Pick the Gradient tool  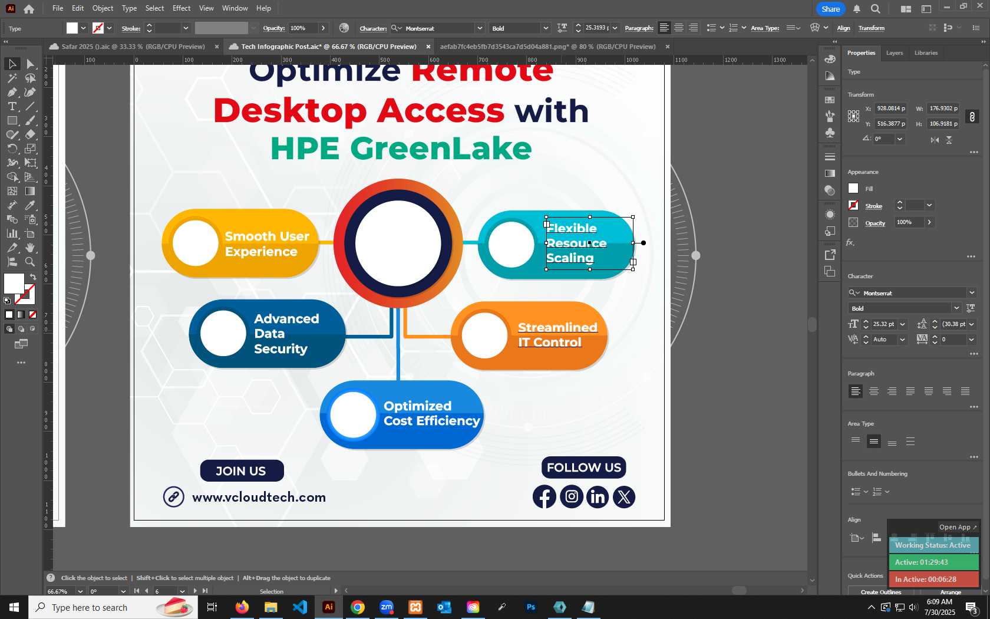[x=30, y=191]
